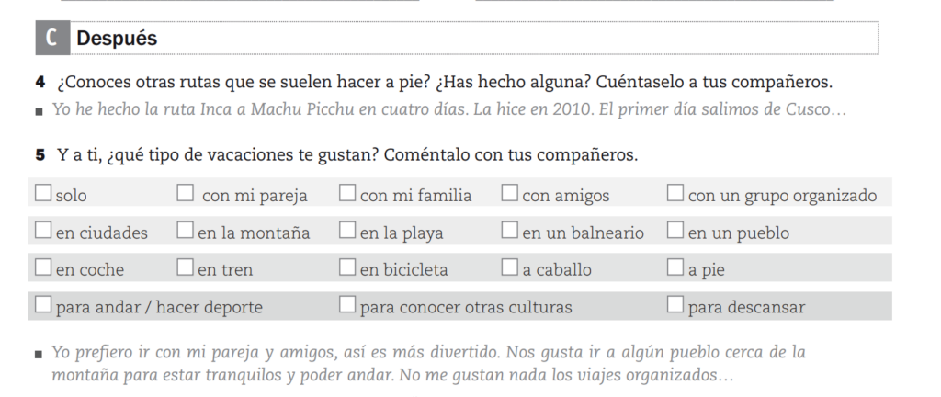Viewport: 941px width, 397px height.
Task: Select 'para conocer otras culturas' checkbox
Action: click(x=347, y=305)
